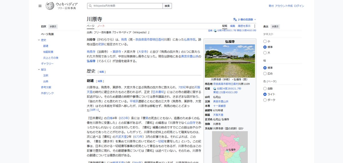Open the 7世紀 link
The image size is (343, 163).
click(183, 87)
